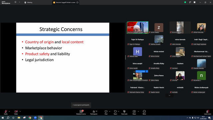Select Claudia Ananda's avatar tile

pos(201,64)
